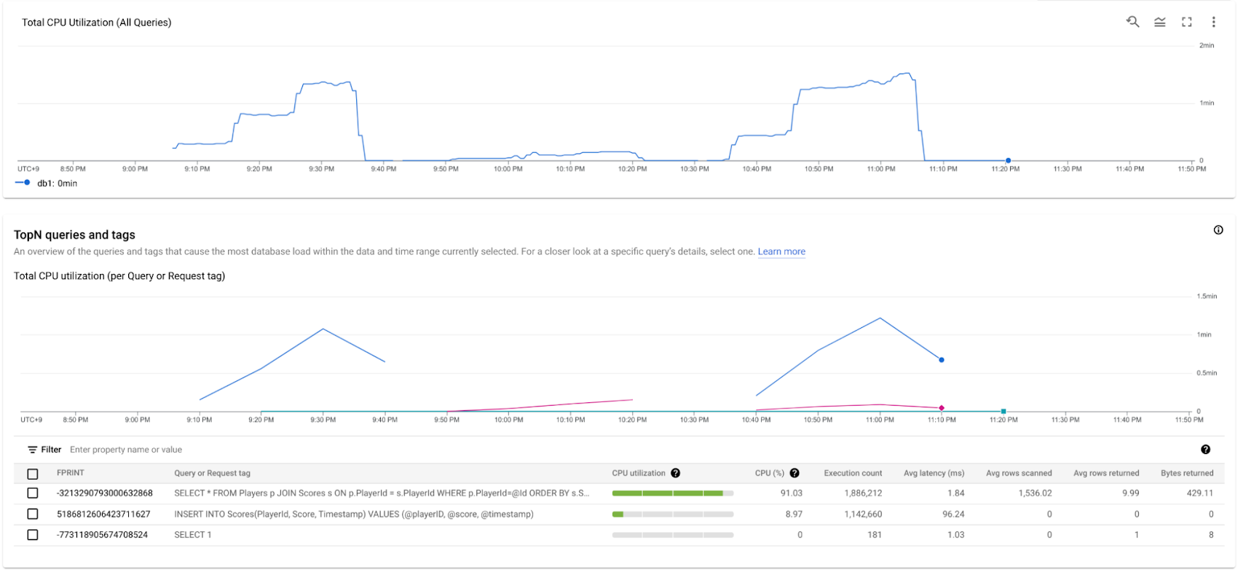Open the INSERT INTO Scores query
This screenshot has height=572, width=1238.
coord(354,514)
